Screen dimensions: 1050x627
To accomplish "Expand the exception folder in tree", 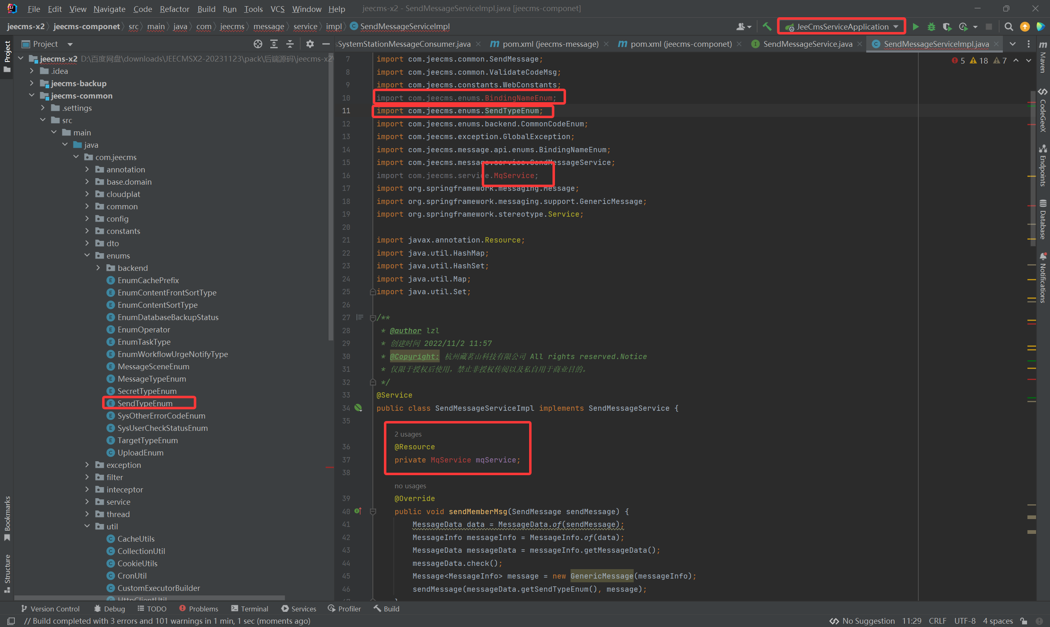I will point(87,465).
